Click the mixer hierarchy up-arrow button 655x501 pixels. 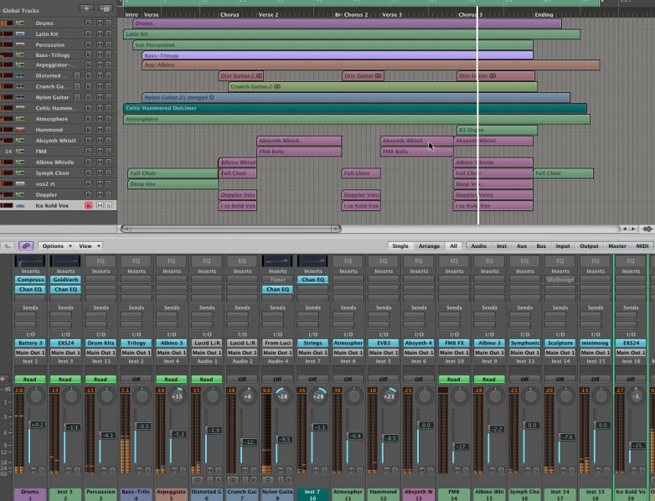click(x=7, y=245)
